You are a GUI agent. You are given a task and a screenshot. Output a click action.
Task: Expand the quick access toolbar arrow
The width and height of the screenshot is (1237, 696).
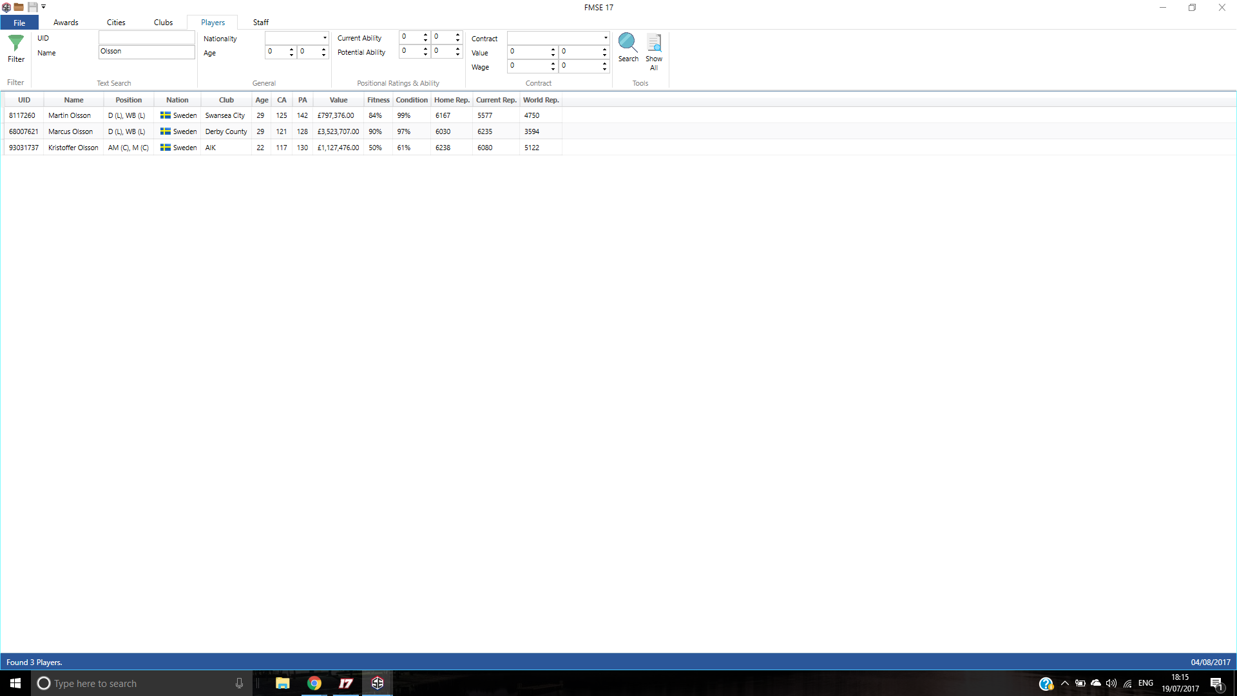click(43, 7)
